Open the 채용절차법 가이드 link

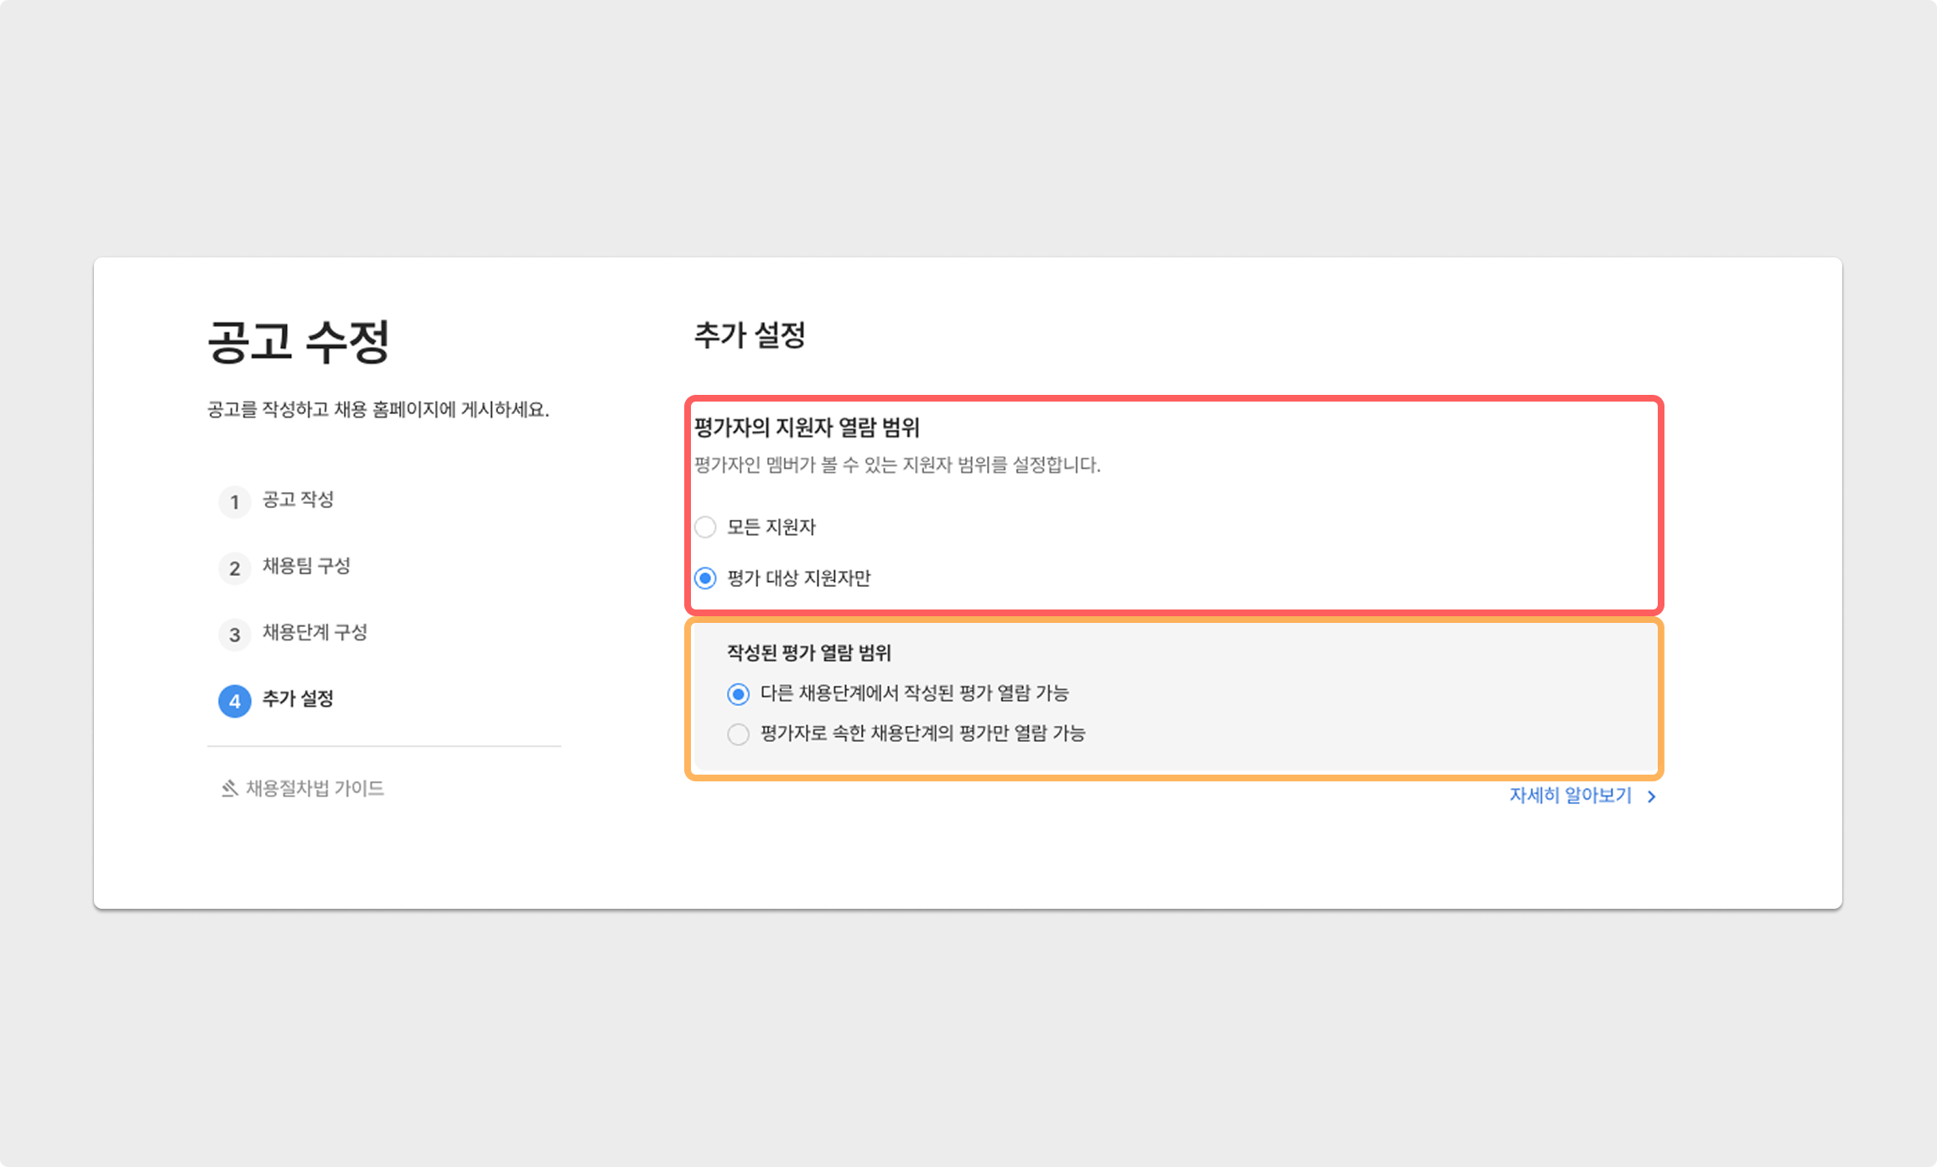[x=314, y=789]
